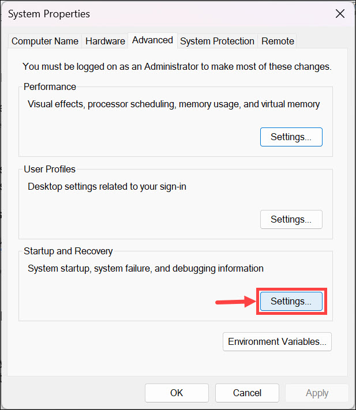356x410 pixels.
Task: Open the Remote tab
Action: tap(278, 41)
